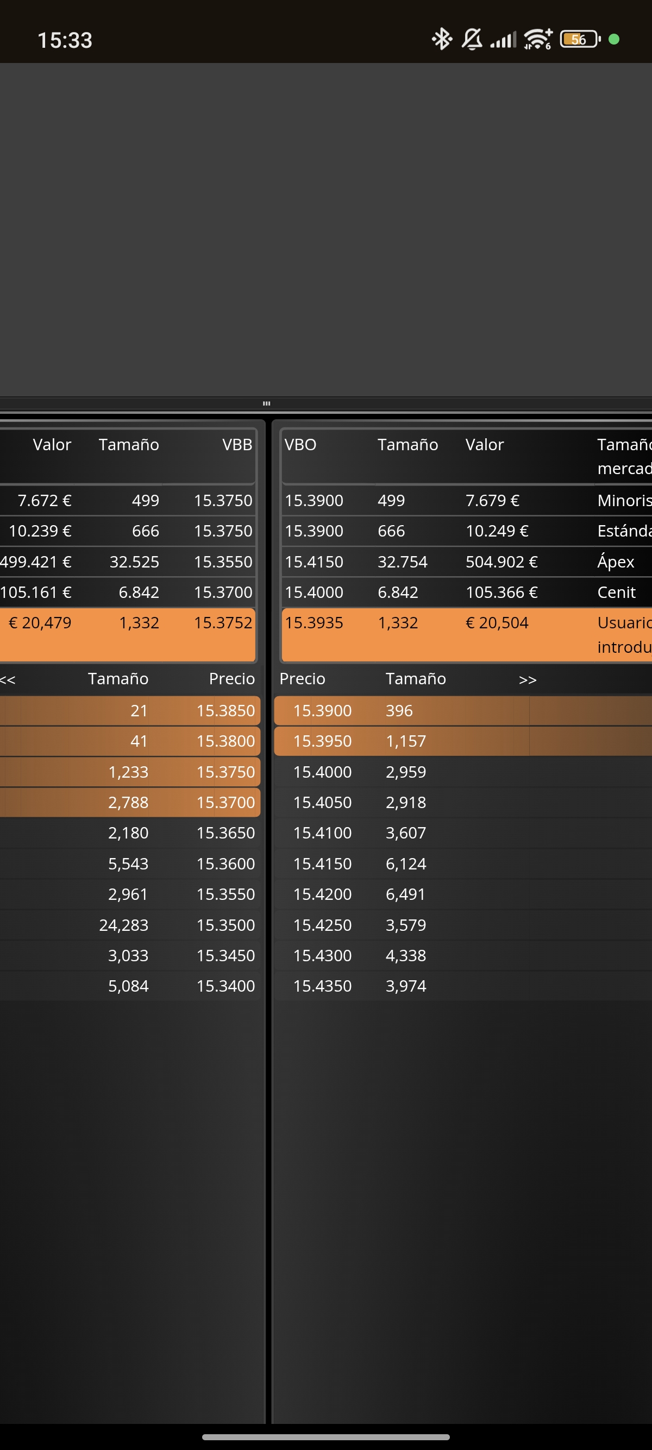This screenshot has width=652, height=1450.
Task: Click the 15.3935 VBO price cell
Action: pos(314,622)
